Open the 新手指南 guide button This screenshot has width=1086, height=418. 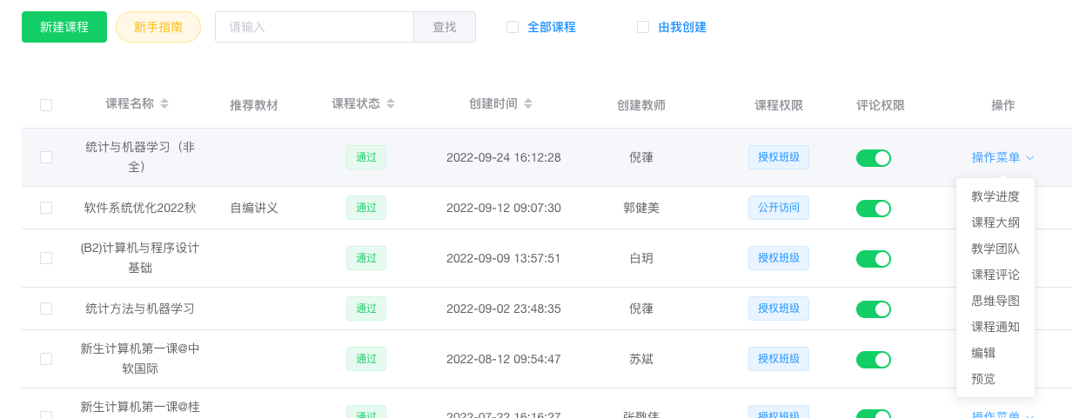(x=158, y=27)
